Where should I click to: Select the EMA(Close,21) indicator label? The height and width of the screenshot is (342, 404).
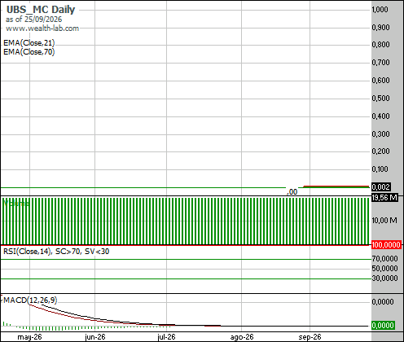point(29,43)
